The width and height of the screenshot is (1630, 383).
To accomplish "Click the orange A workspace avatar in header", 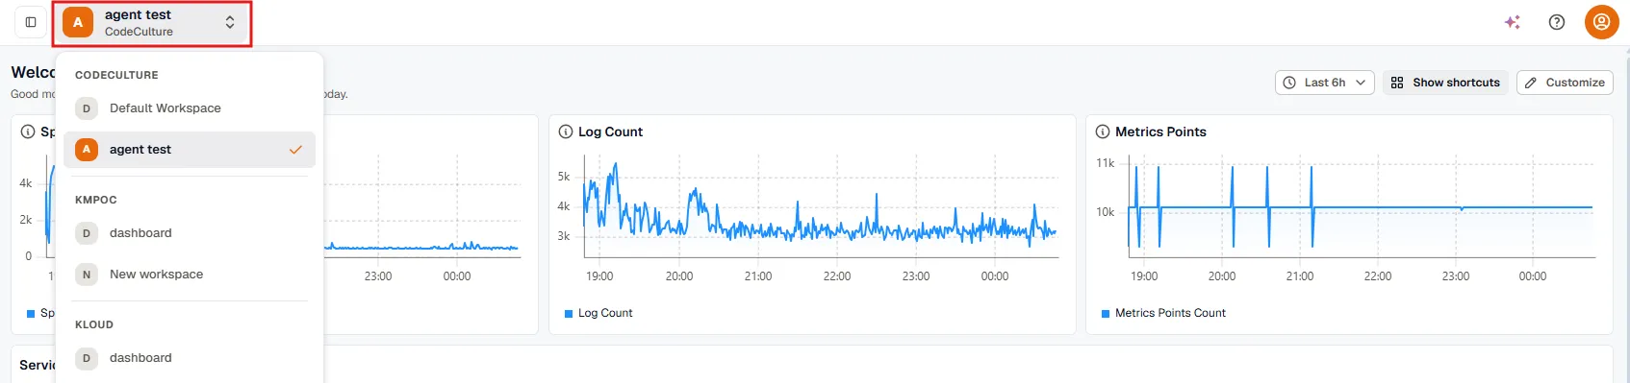I will coord(78,22).
